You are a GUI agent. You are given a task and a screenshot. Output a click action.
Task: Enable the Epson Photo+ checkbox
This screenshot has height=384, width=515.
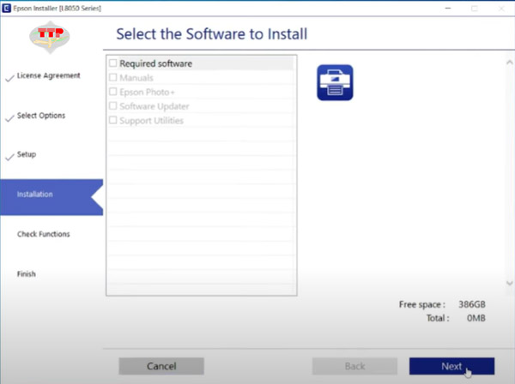coord(113,92)
